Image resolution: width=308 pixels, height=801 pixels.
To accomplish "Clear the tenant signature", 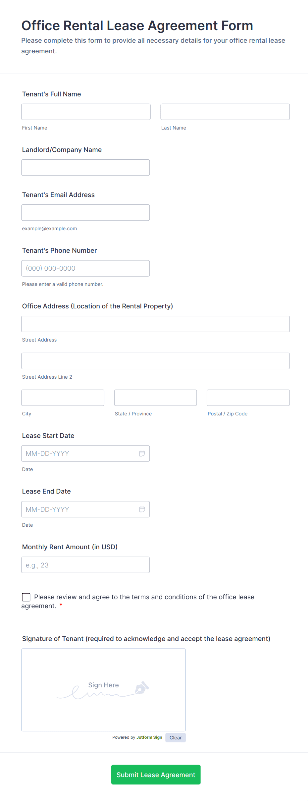I will [x=175, y=738].
